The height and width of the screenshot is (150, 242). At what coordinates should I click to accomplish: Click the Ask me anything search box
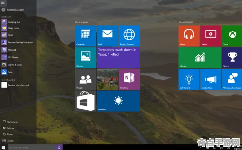pos(32,148)
